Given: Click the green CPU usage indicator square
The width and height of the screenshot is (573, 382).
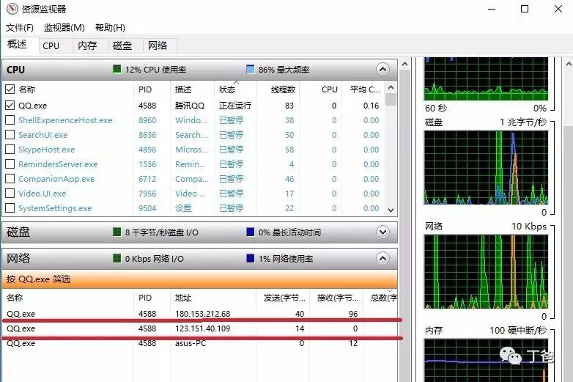Looking at the screenshot, I should 117,70.
